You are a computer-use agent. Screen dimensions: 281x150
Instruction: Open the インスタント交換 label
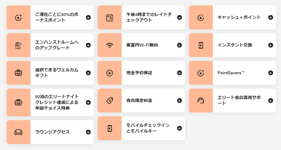pyautogui.click(x=235, y=45)
